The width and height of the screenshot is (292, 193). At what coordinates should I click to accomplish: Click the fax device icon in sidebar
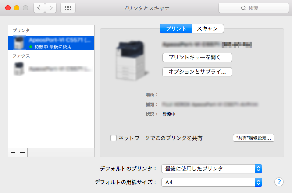(19, 69)
